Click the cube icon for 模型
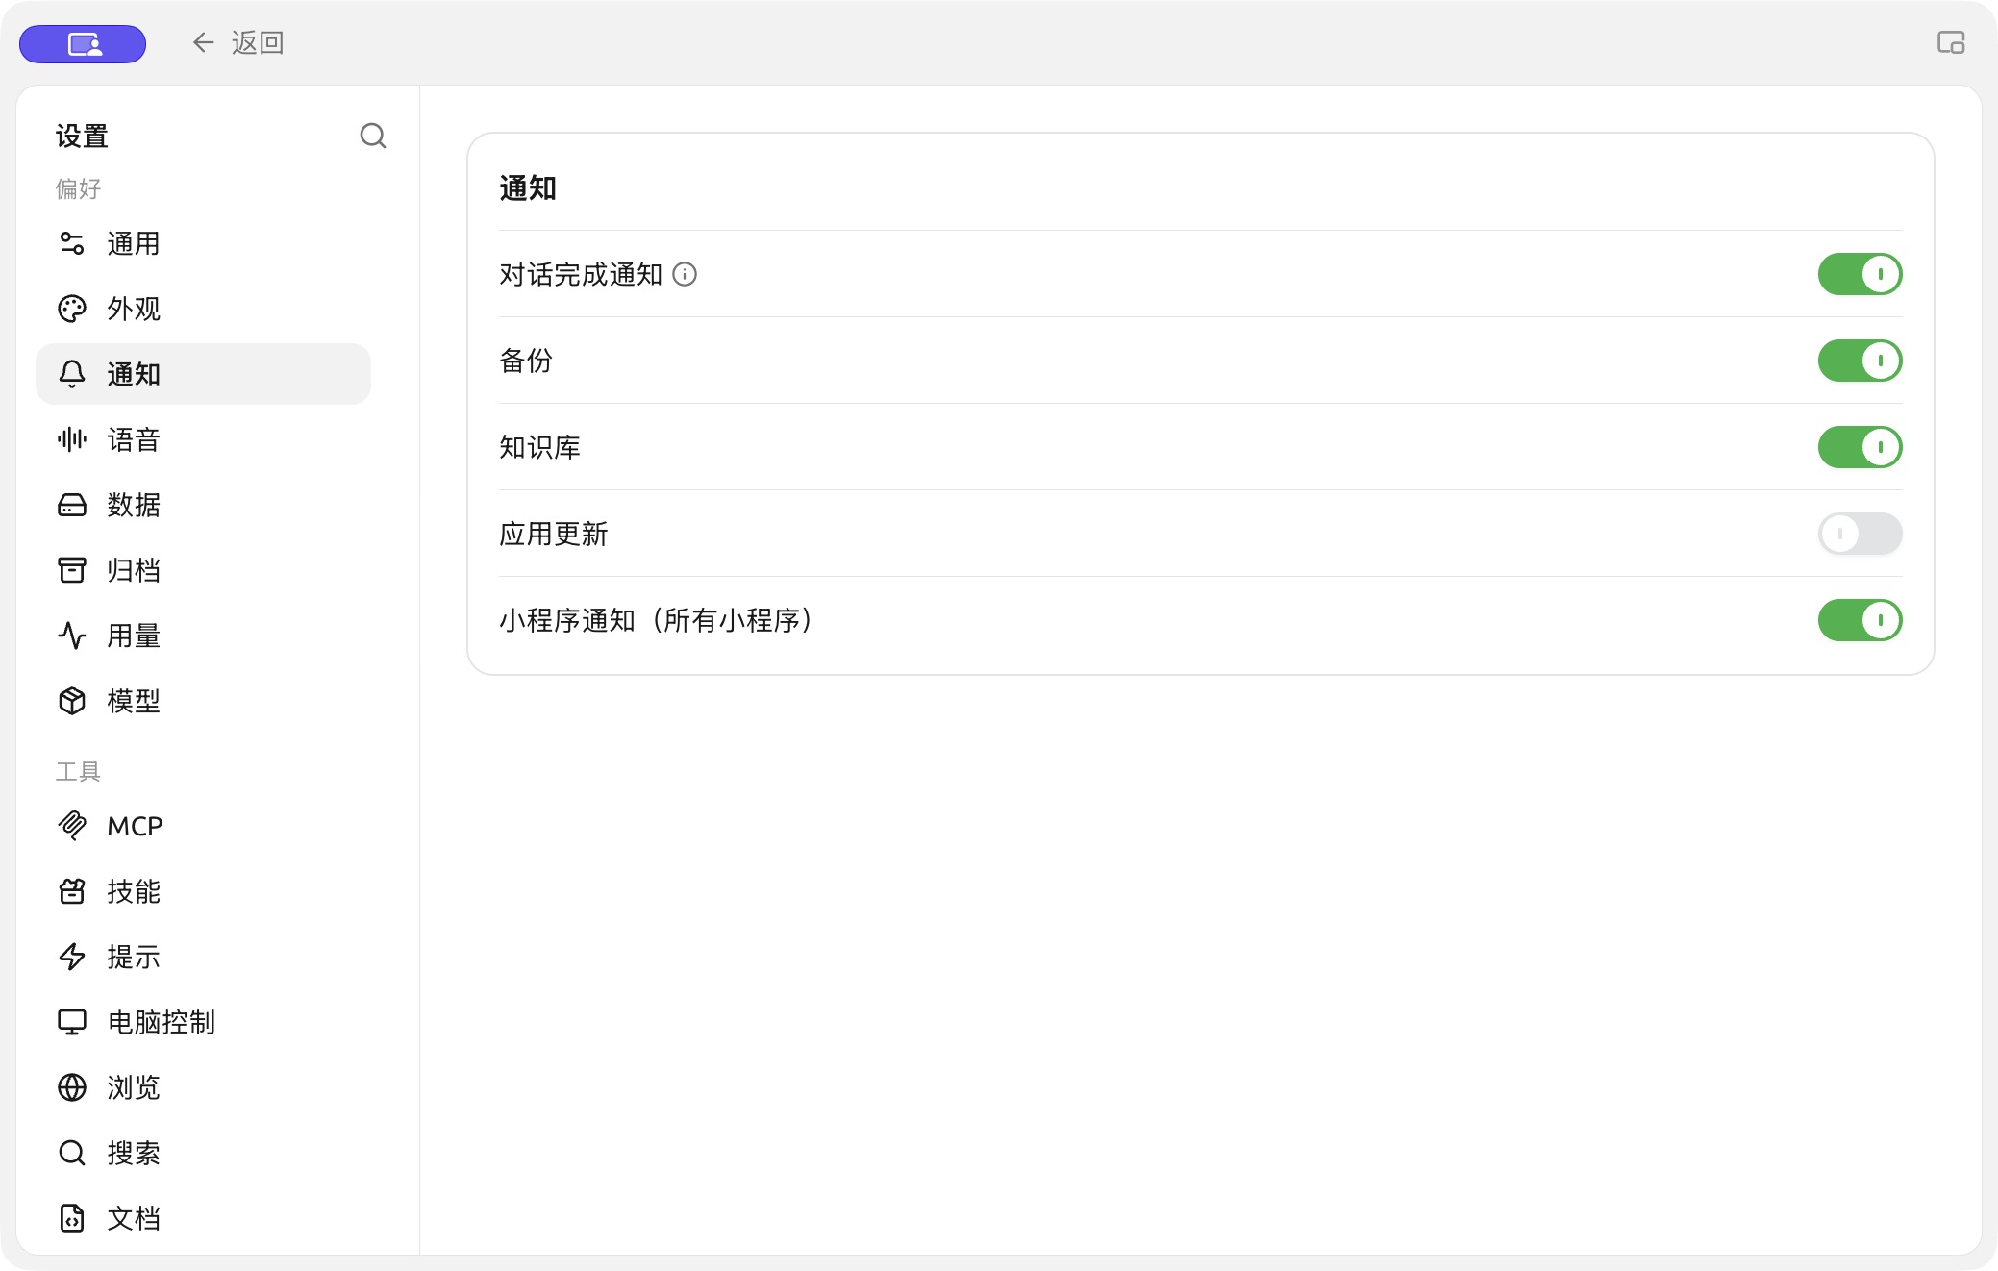 pos(72,701)
